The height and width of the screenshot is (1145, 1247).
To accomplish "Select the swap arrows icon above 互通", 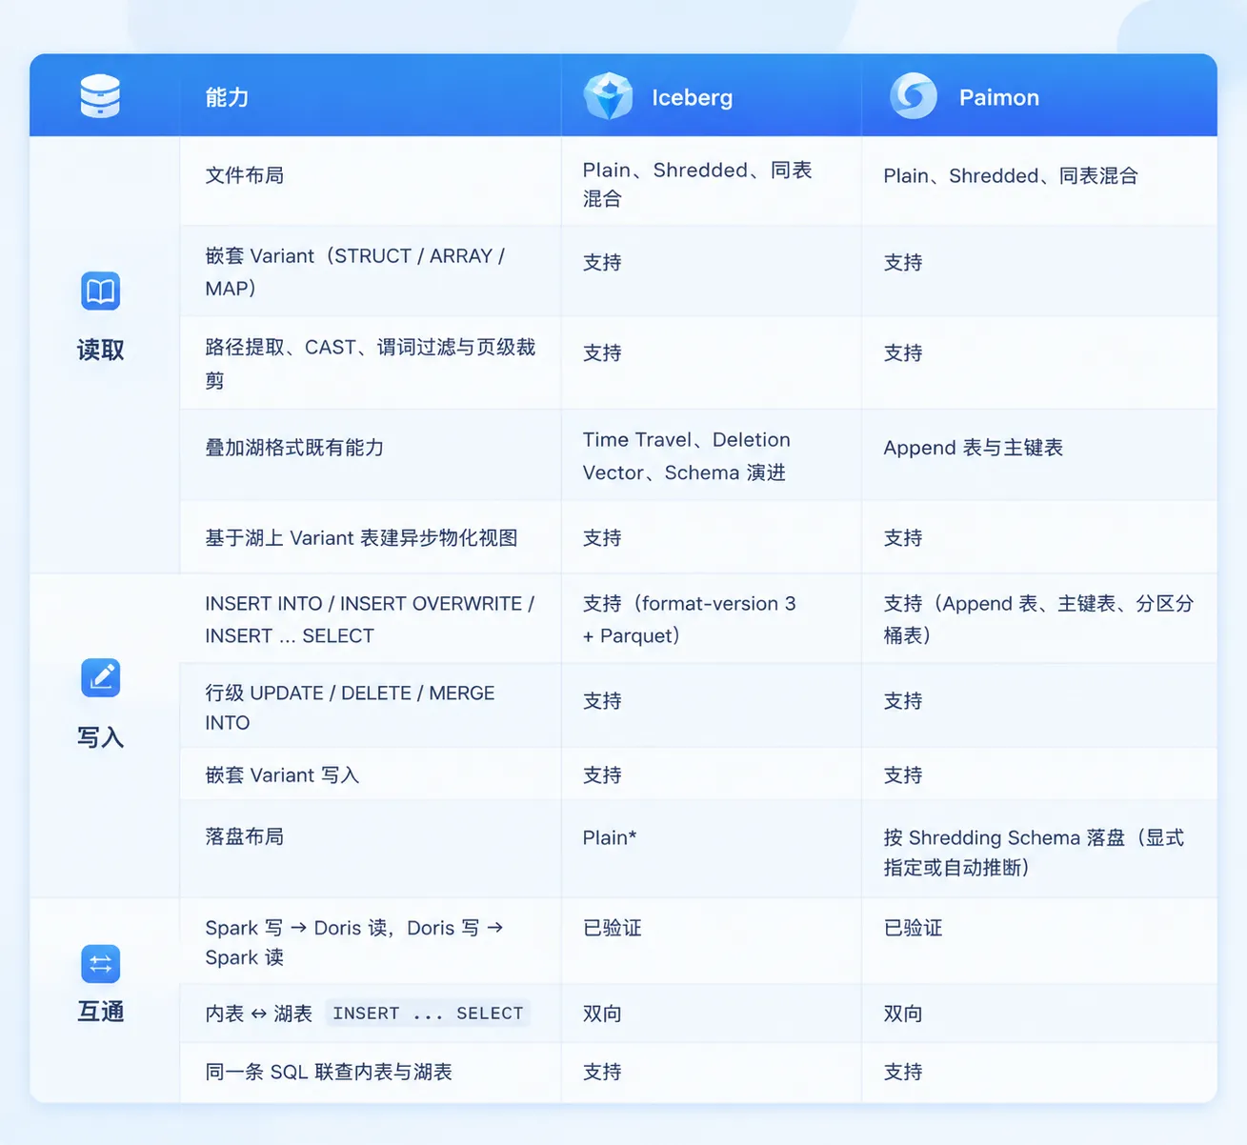I will coord(100,964).
